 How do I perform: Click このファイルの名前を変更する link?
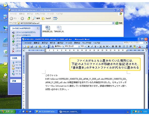coord(26,32)
